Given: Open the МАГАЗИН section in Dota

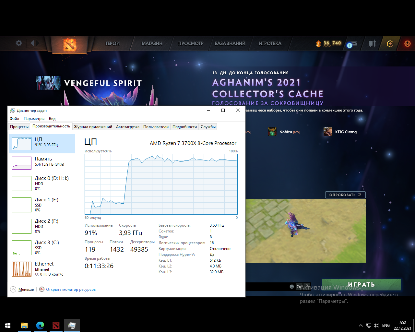Looking at the screenshot, I should (x=152, y=43).
